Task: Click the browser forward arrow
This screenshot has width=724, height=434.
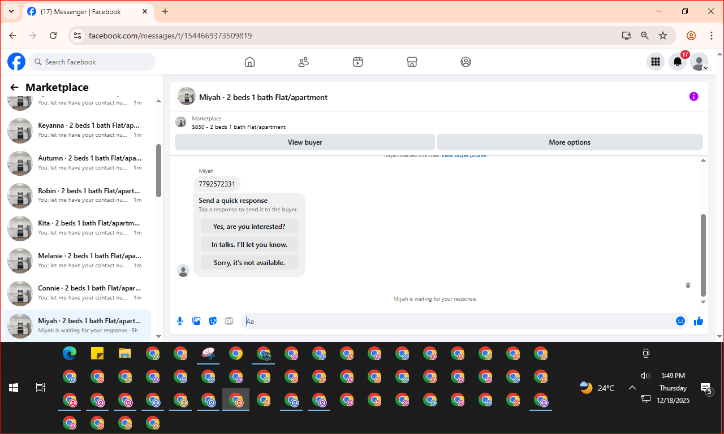Action: 33,36
